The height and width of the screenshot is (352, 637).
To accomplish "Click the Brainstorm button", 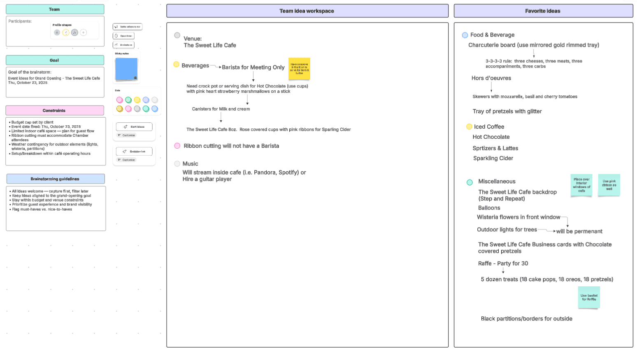I will click(123, 45).
